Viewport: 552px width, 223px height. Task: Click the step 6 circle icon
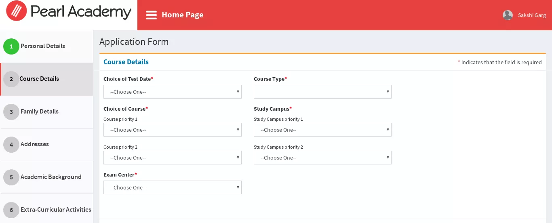click(11, 210)
